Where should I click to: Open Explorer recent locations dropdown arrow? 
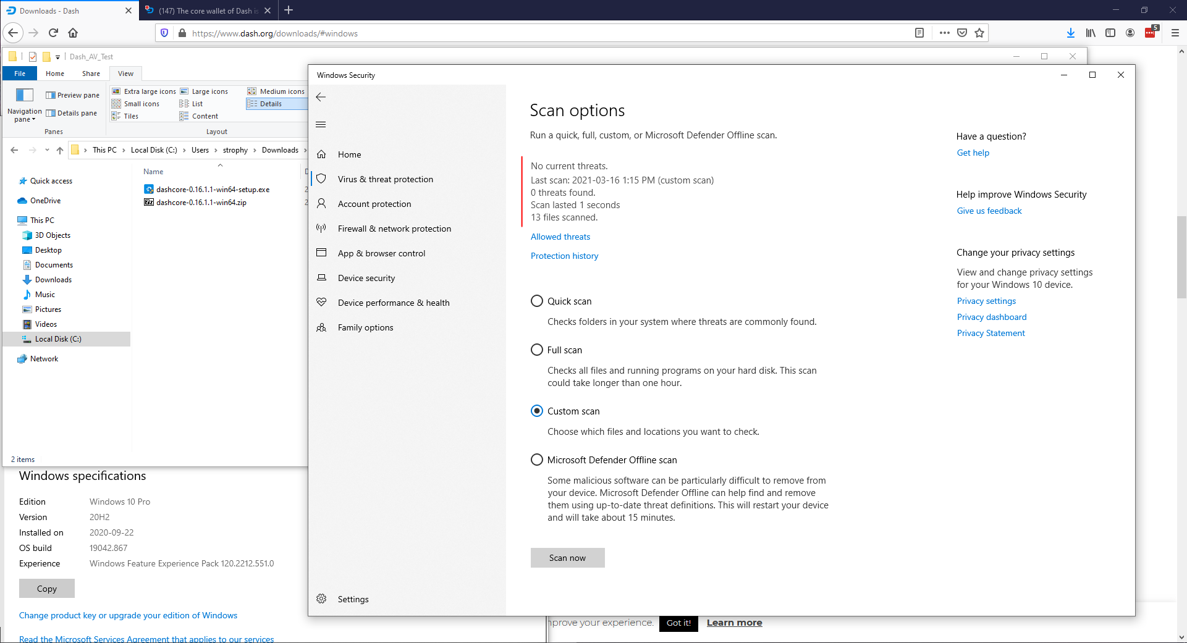47,150
